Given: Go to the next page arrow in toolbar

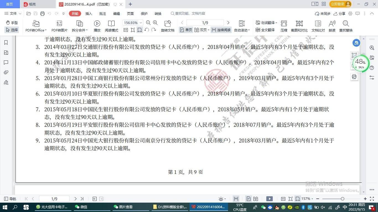Looking at the screenshot, I should pyautogui.click(x=228, y=23).
